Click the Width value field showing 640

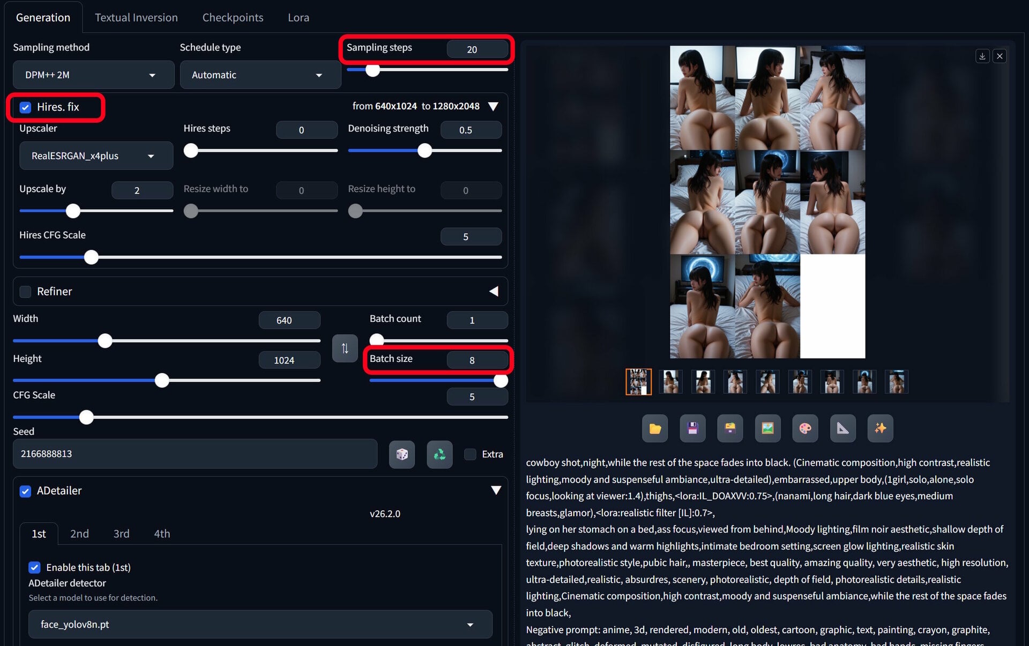289,321
